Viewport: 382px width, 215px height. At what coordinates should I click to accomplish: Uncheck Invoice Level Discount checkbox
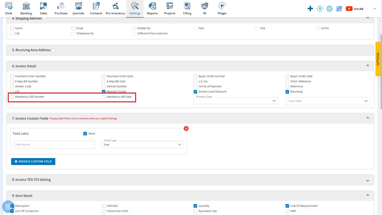[195, 92]
